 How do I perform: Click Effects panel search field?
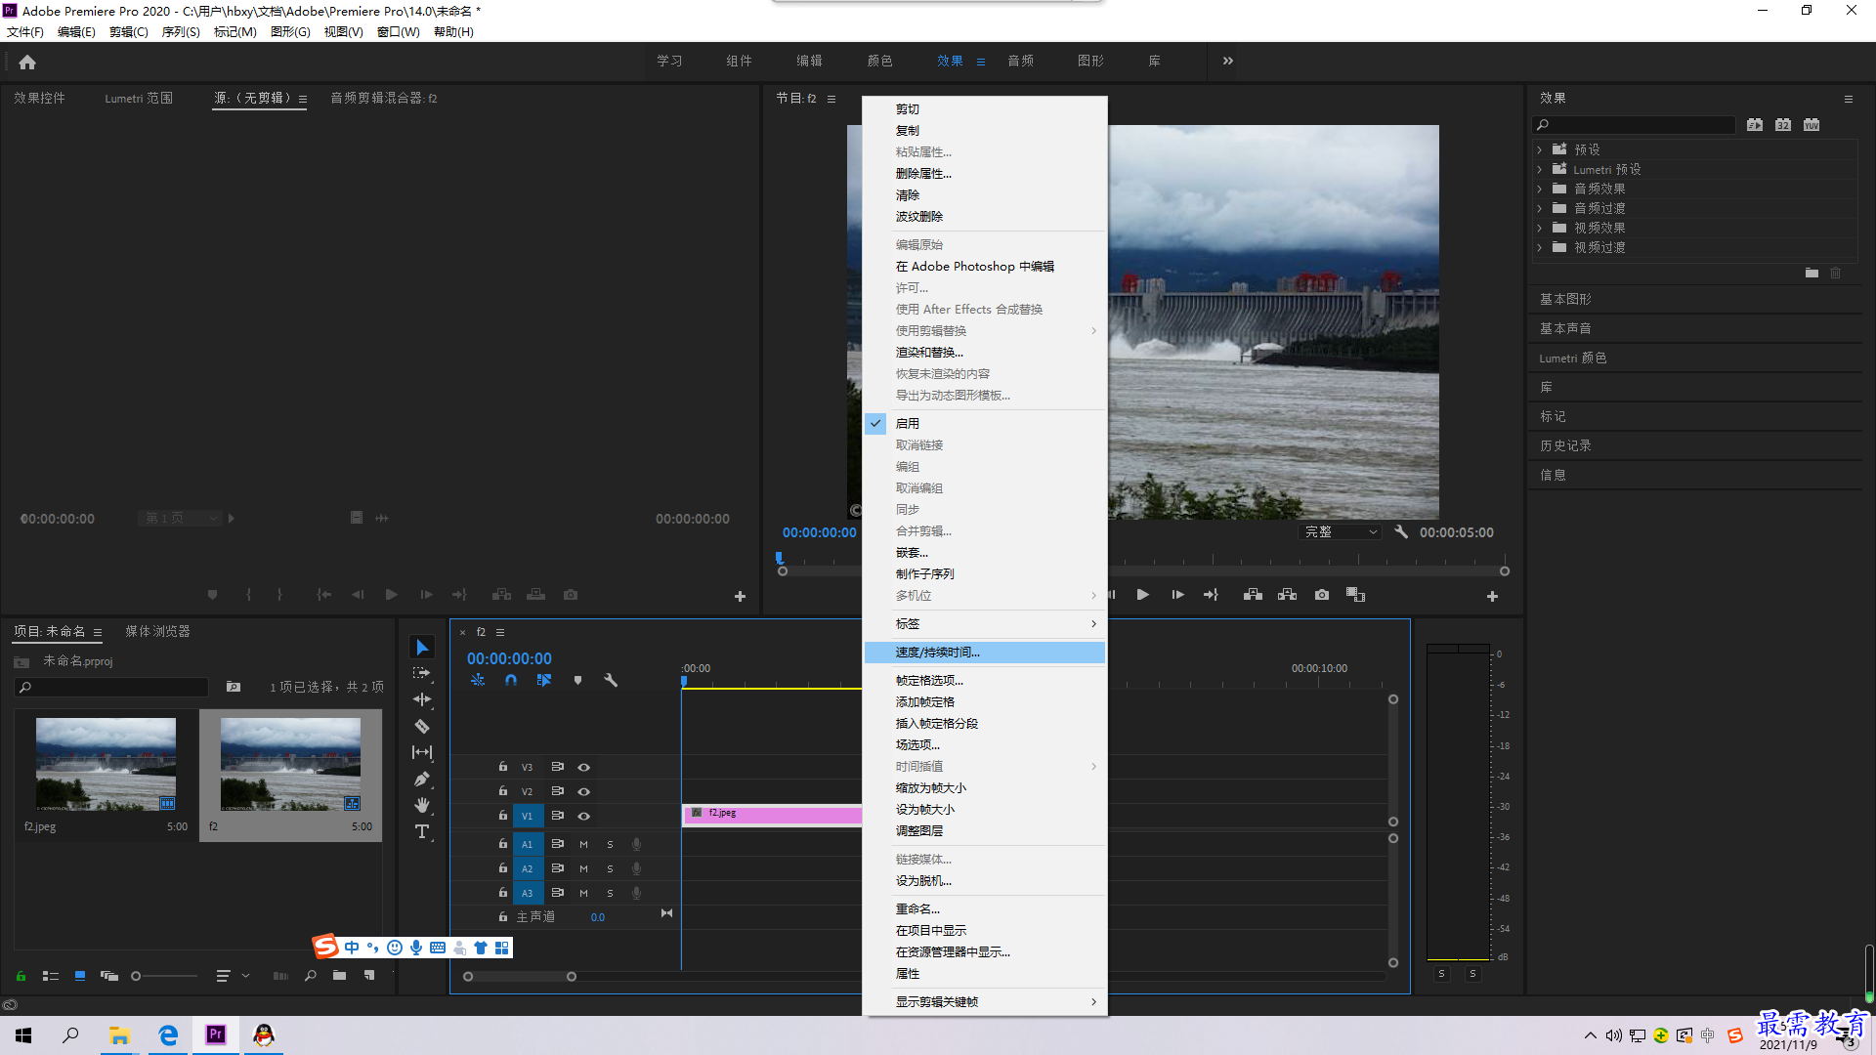click(1634, 124)
